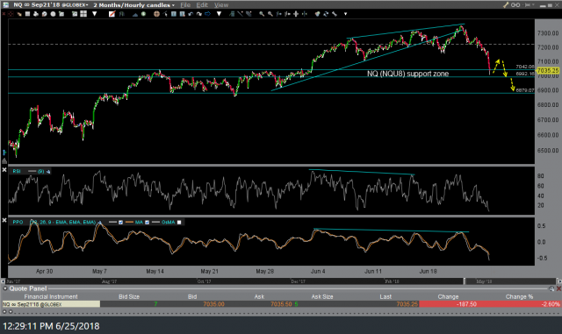Click the second magnifier zoom icon
This screenshot has width=562, height=334.
coord(270,14)
